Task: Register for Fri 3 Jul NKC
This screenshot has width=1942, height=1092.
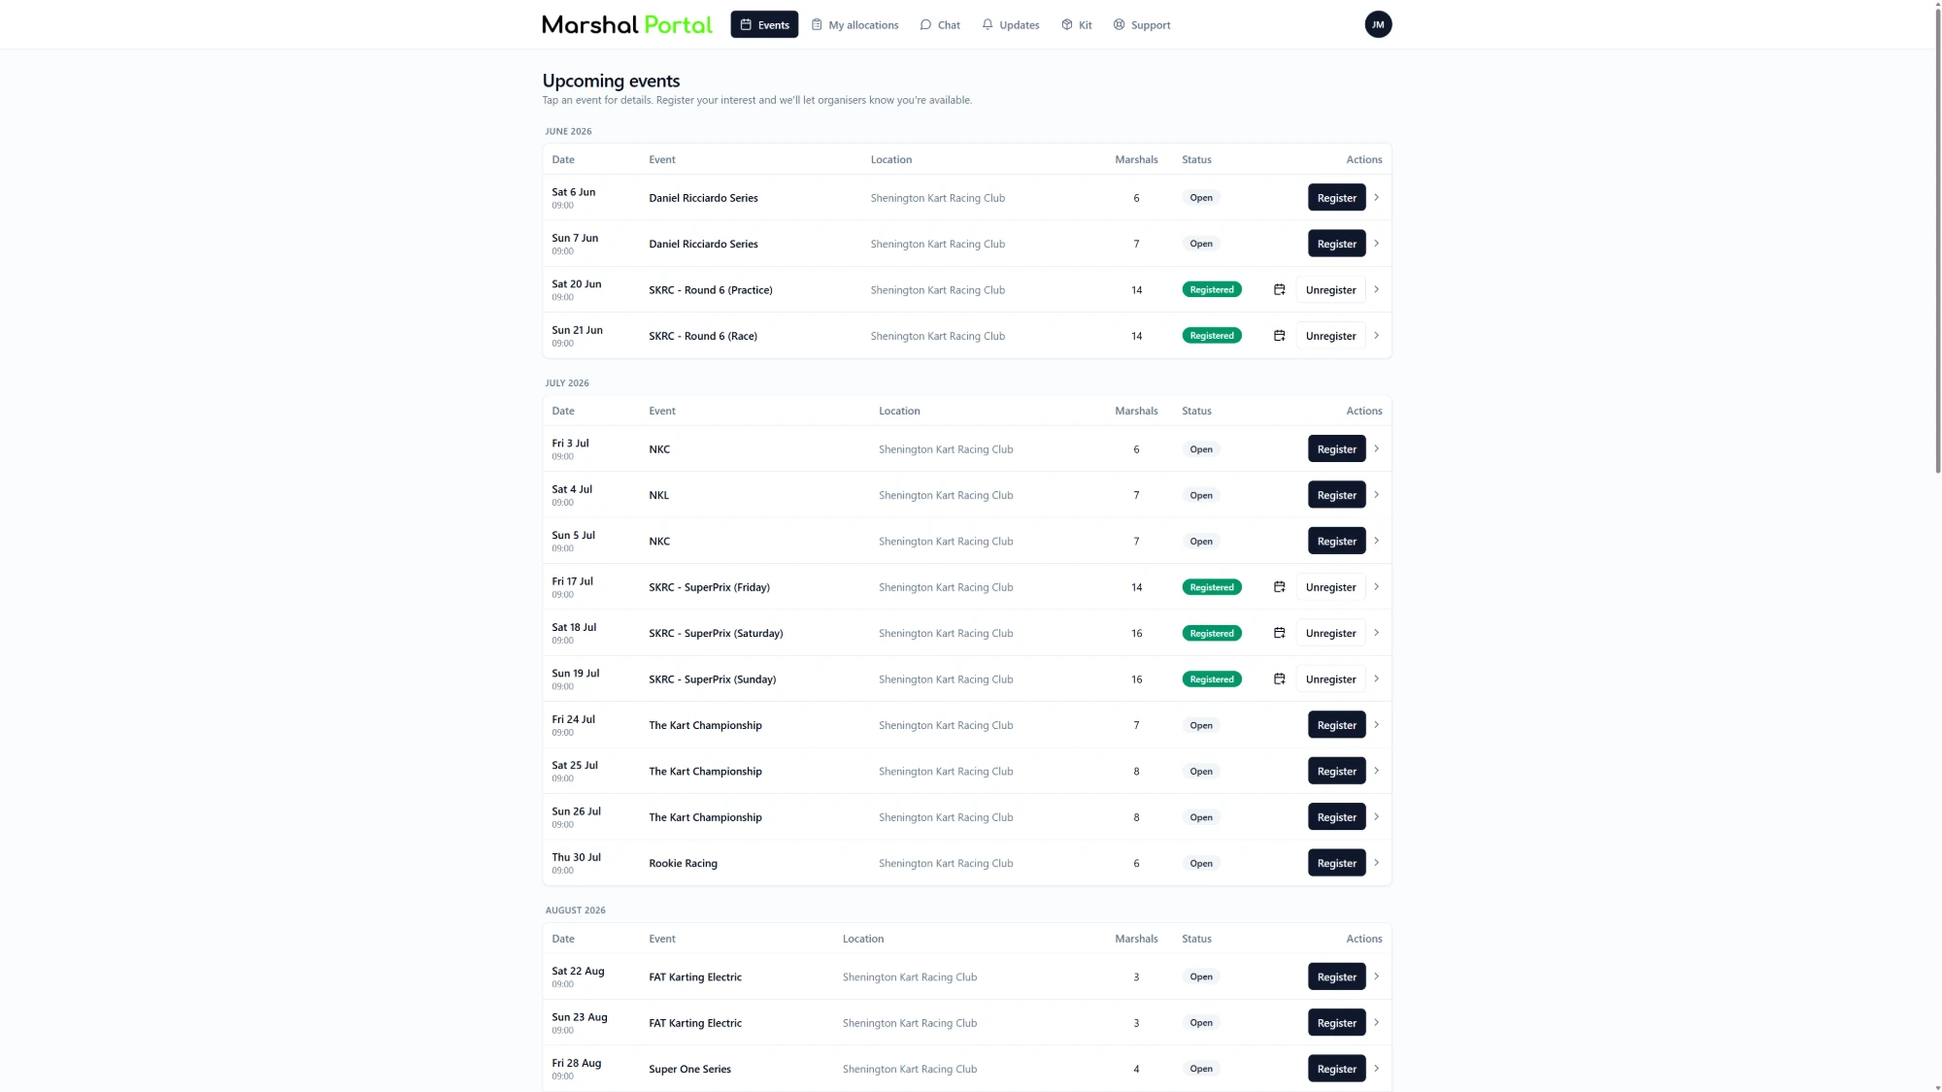Action: tap(1336, 449)
